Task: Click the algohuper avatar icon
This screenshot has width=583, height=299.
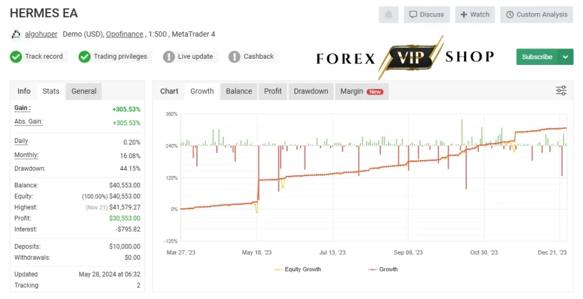Action: 16,34
